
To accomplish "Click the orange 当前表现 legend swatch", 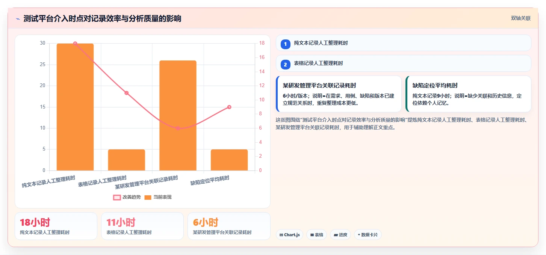I will coord(148,197).
